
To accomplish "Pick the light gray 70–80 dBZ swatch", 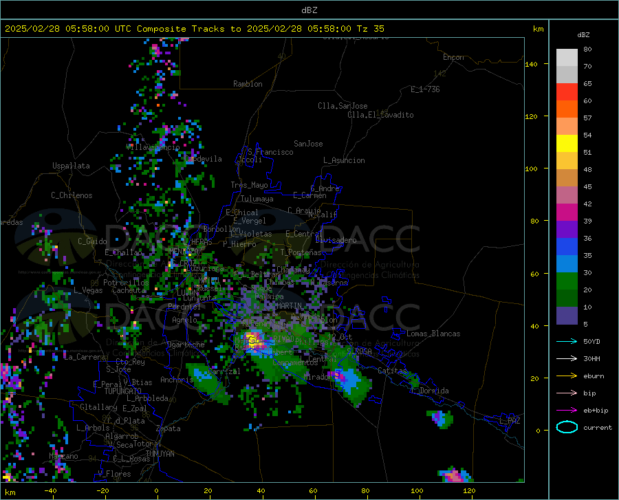I will click(567, 58).
